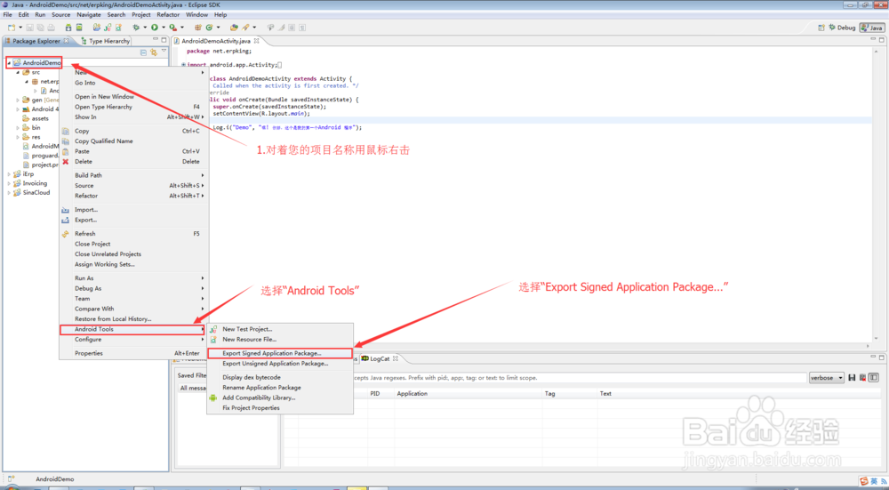This screenshot has height=490, width=889.
Task: Click Rename Application Package menu item
Action: 280,388
